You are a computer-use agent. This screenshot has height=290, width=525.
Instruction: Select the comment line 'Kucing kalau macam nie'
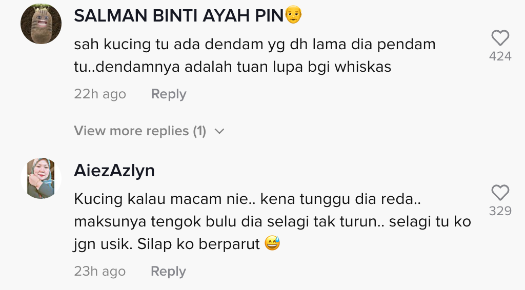[x=247, y=199]
